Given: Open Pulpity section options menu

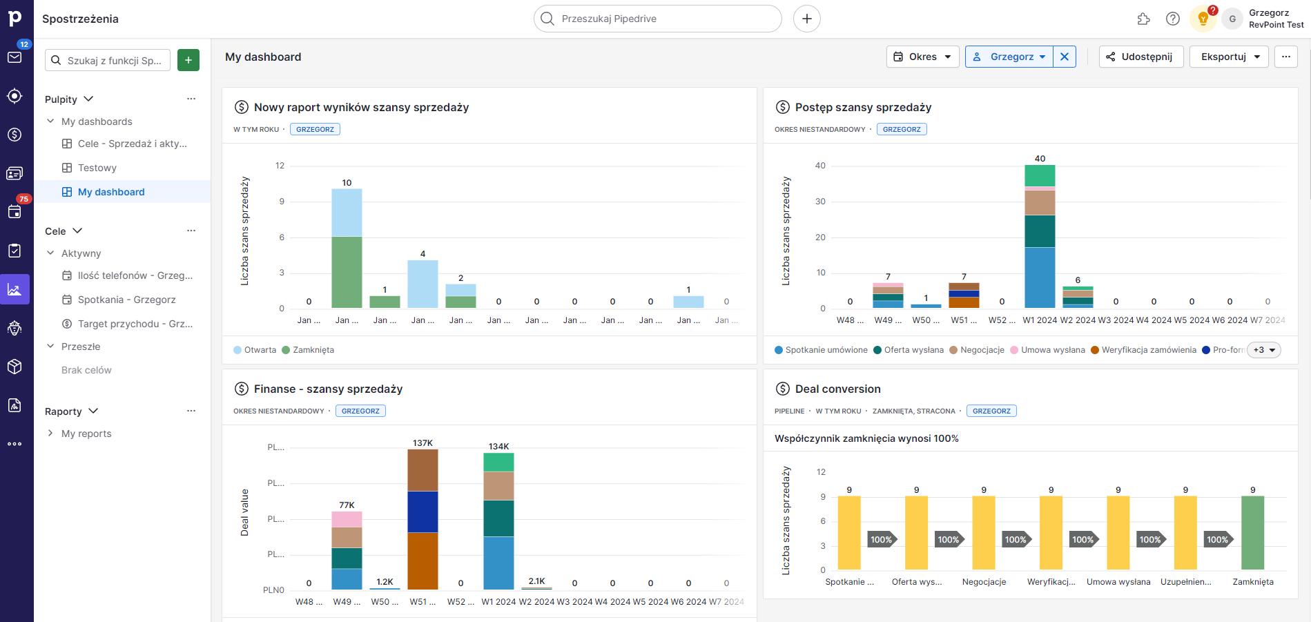Looking at the screenshot, I should (x=191, y=99).
